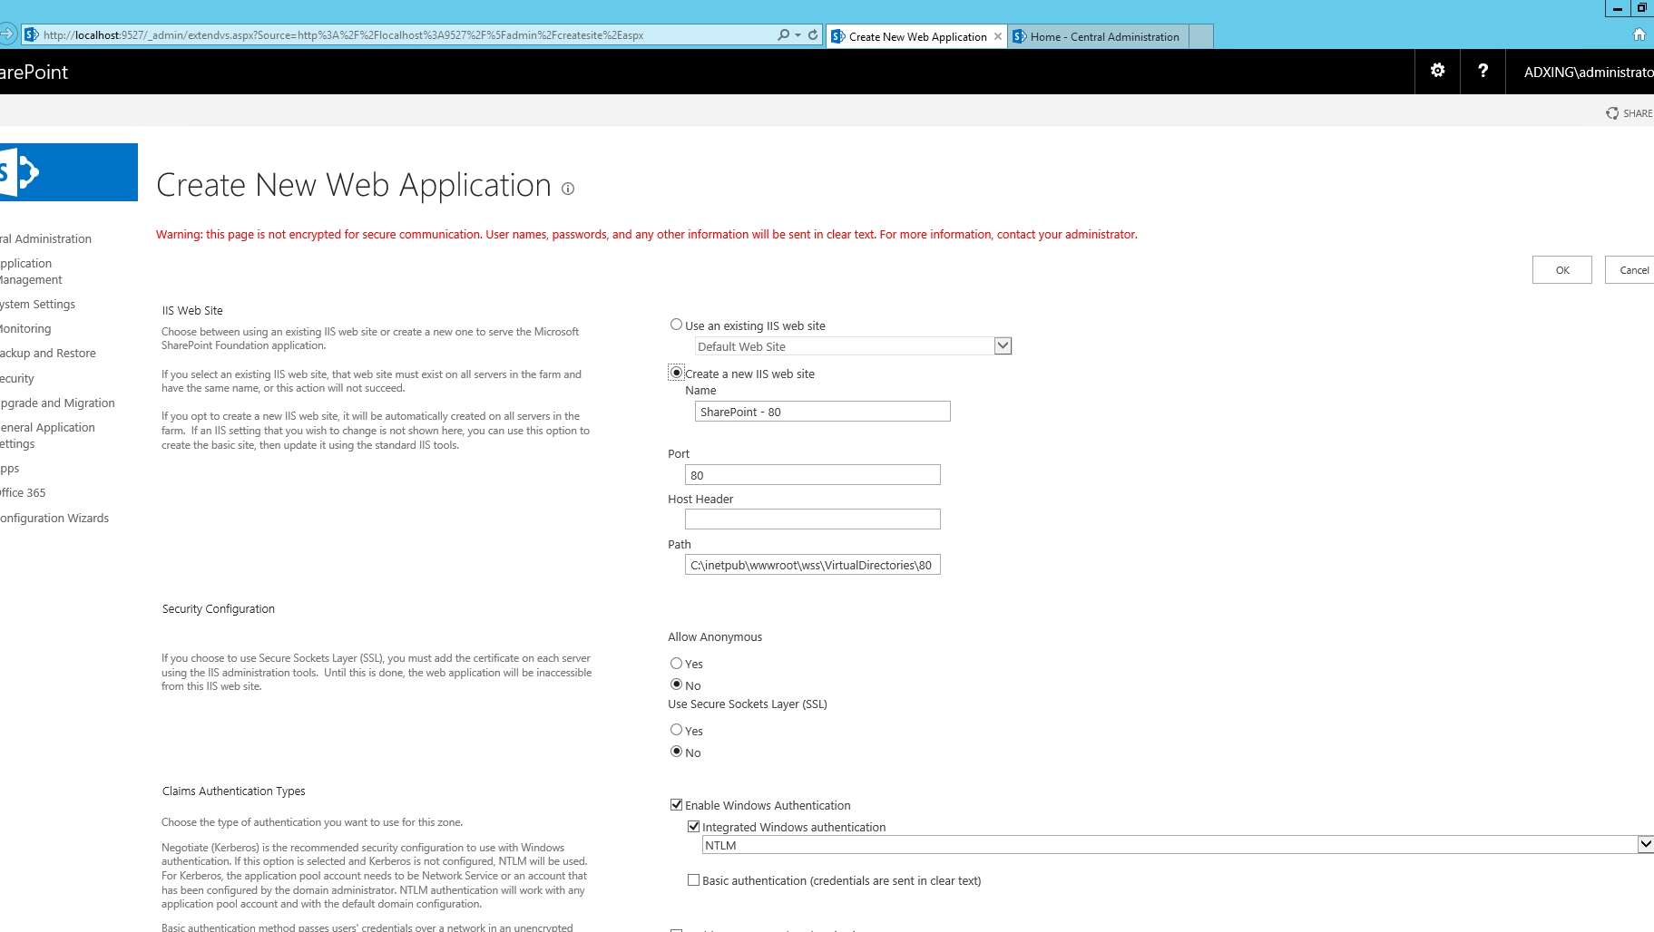Select 'Use an existing IIS web site' option

[x=676, y=325]
